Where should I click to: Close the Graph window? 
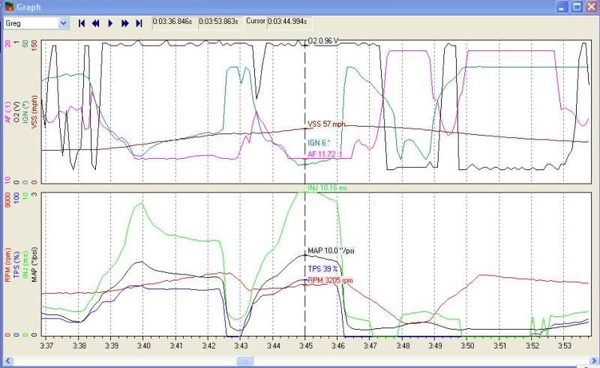click(x=589, y=7)
